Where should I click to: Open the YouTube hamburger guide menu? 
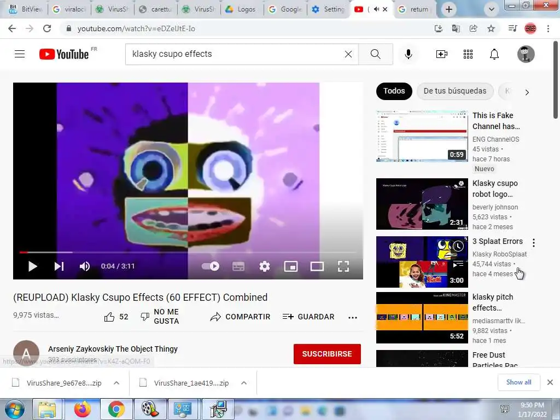click(x=20, y=54)
